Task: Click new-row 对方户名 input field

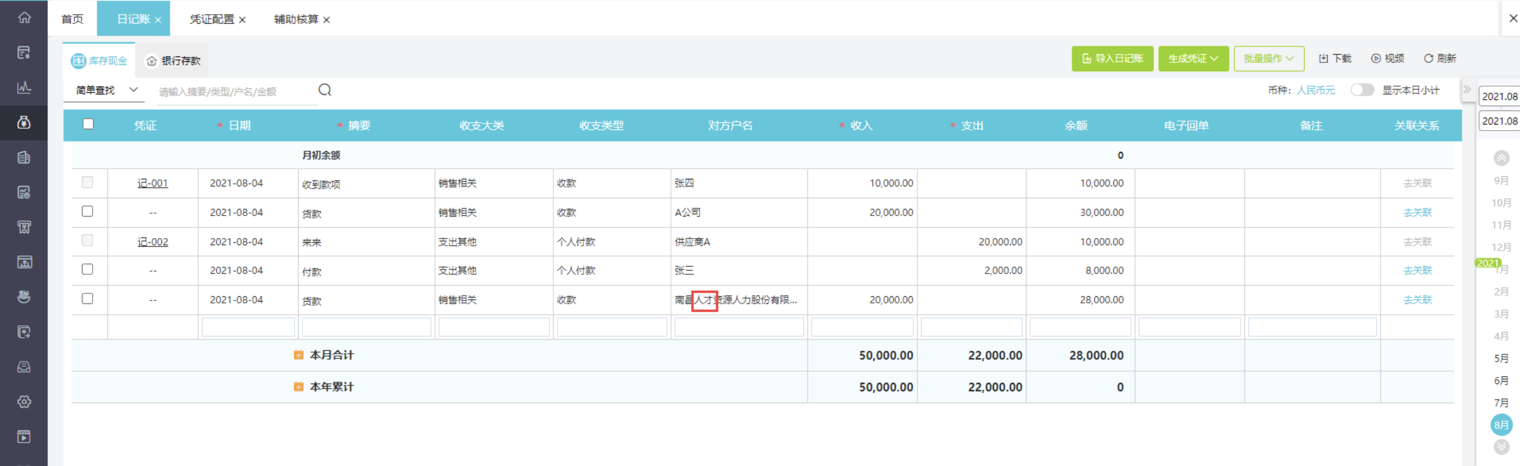Action: point(739,327)
